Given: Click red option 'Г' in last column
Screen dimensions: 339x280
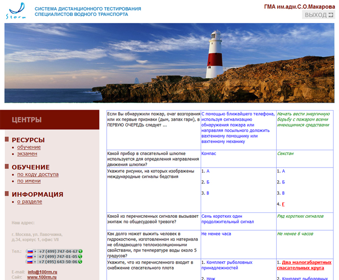Looking at the screenshot, I should click(283, 204).
